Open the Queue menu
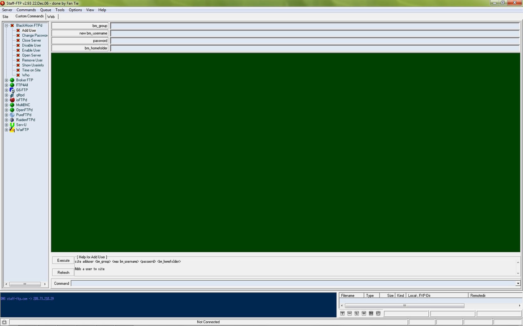Image resolution: width=523 pixels, height=326 pixels. point(45,10)
